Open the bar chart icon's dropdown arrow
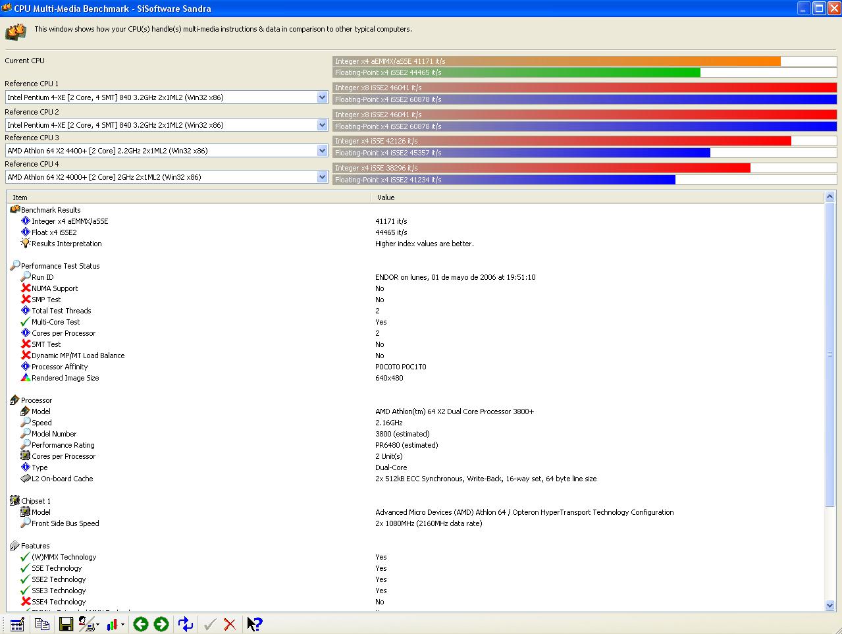842x634 pixels. pyautogui.click(x=123, y=625)
